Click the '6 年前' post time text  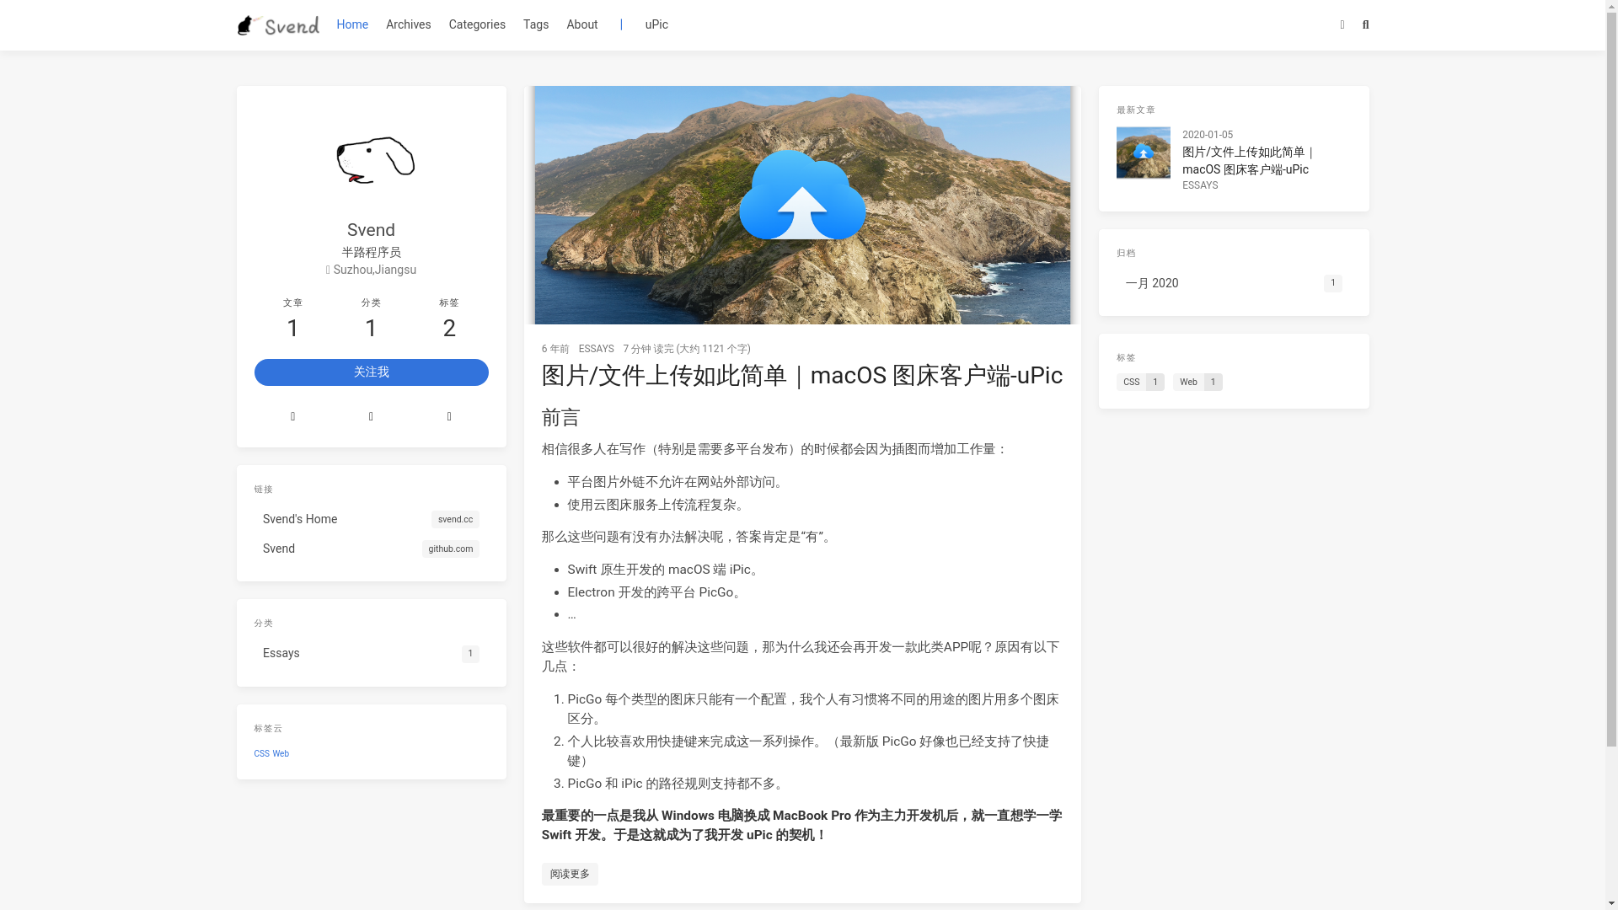555,349
